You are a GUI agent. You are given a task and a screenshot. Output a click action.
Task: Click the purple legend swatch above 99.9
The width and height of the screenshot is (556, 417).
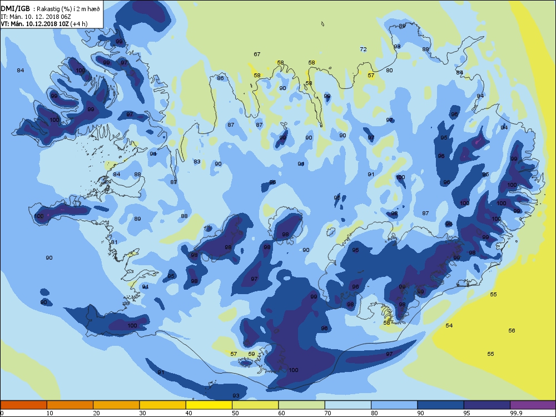coord(533,405)
